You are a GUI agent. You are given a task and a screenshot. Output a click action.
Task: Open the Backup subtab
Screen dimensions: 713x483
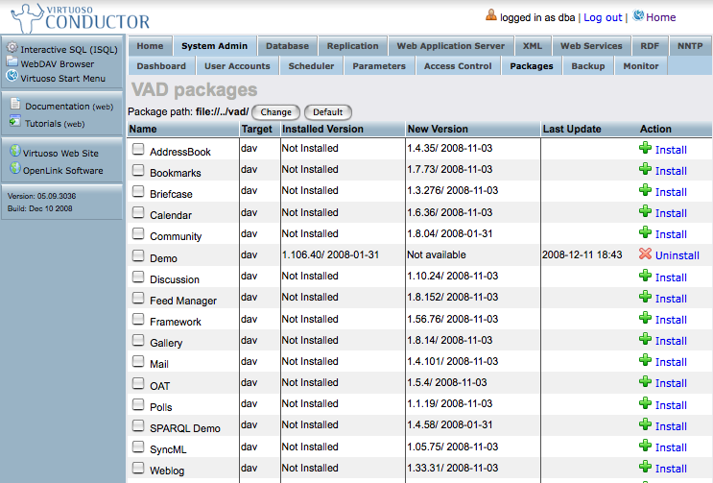[x=588, y=66]
